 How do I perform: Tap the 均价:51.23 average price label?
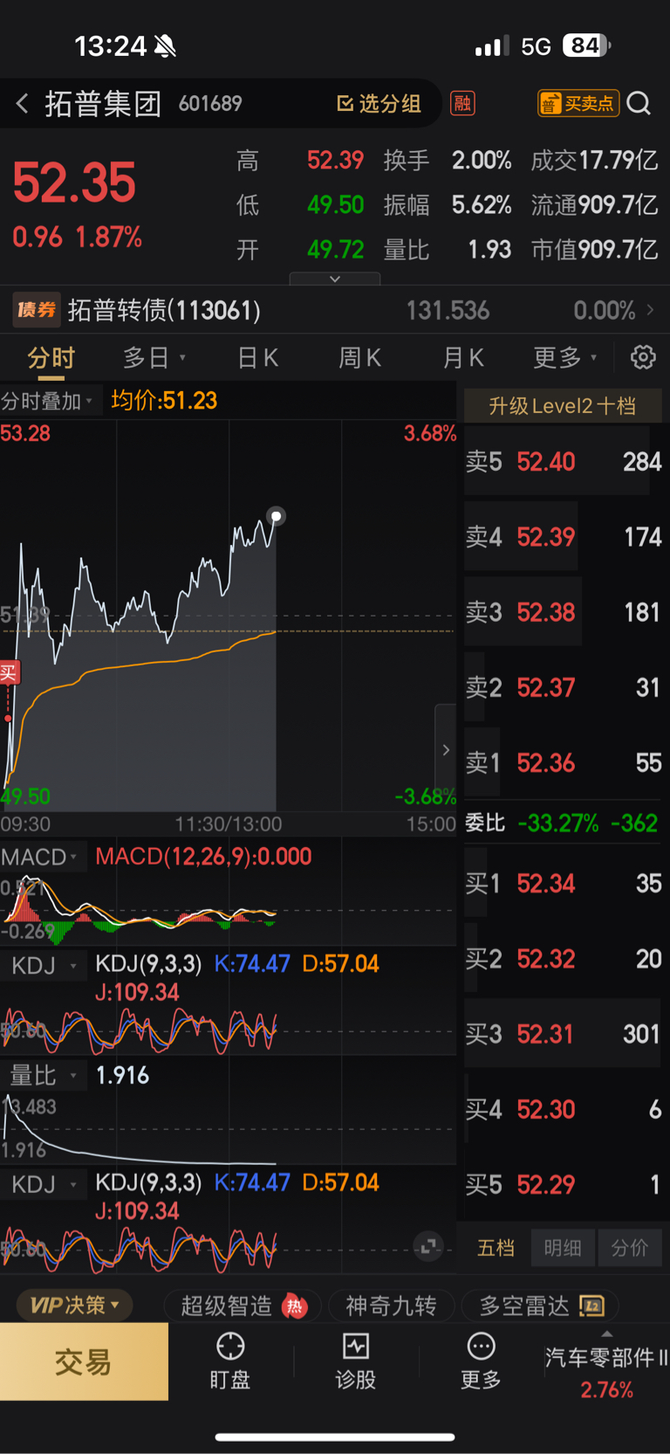coord(164,401)
